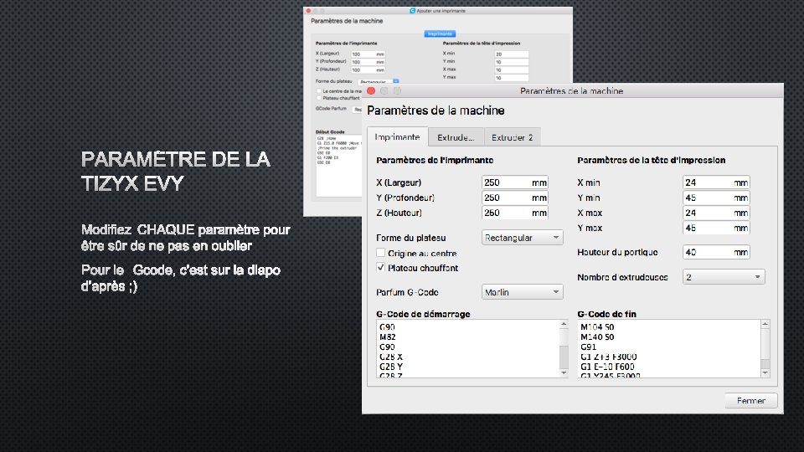Open the Forme du plateau Rectangular dropdown
Viewport: 804px width, 452px height.
point(522,238)
